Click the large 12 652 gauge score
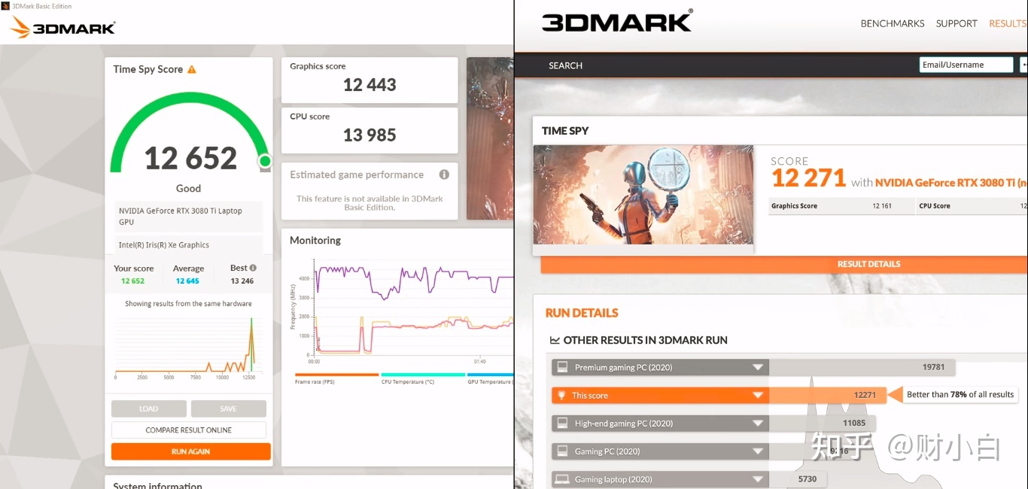 [x=190, y=158]
